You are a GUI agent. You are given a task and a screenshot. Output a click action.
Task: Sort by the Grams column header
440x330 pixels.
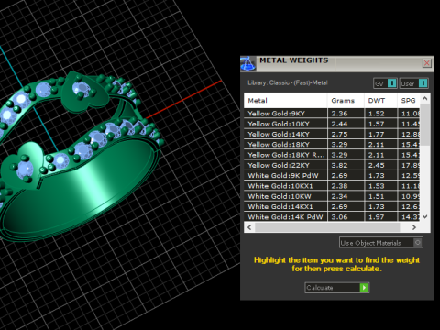346,101
